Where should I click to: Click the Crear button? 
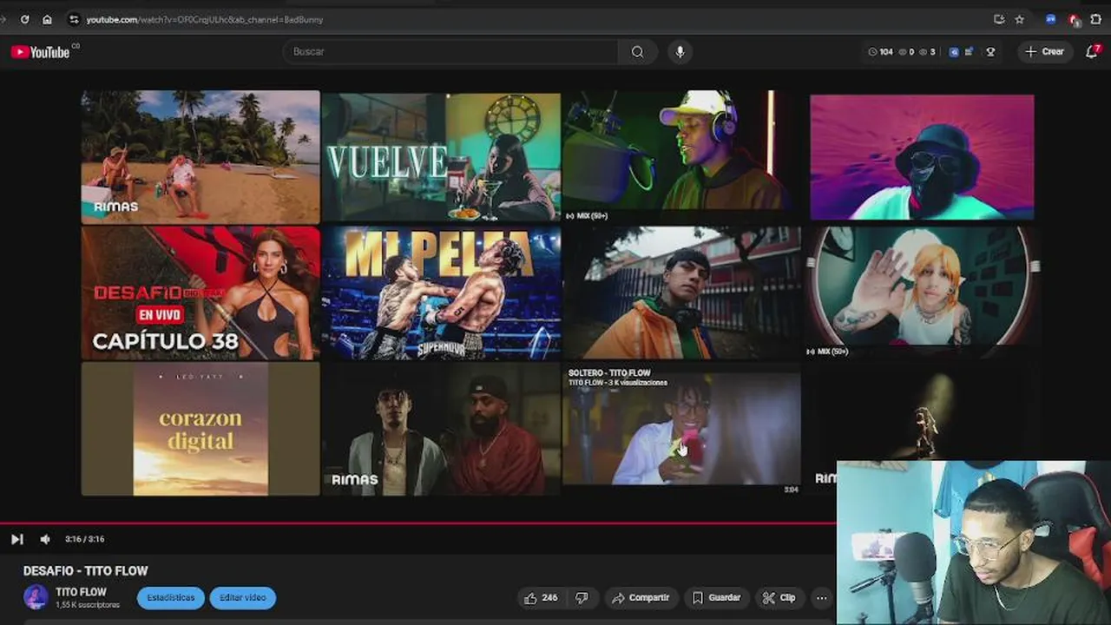[x=1044, y=52]
